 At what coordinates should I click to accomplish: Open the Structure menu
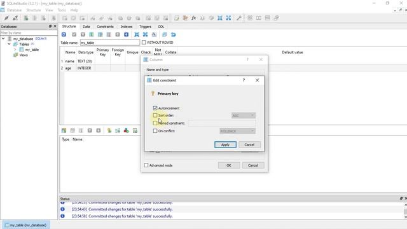pyautogui.click(x=34, y=10)
